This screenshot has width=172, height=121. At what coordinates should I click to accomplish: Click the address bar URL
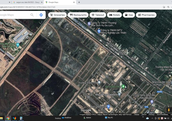[x=28, y=7]
